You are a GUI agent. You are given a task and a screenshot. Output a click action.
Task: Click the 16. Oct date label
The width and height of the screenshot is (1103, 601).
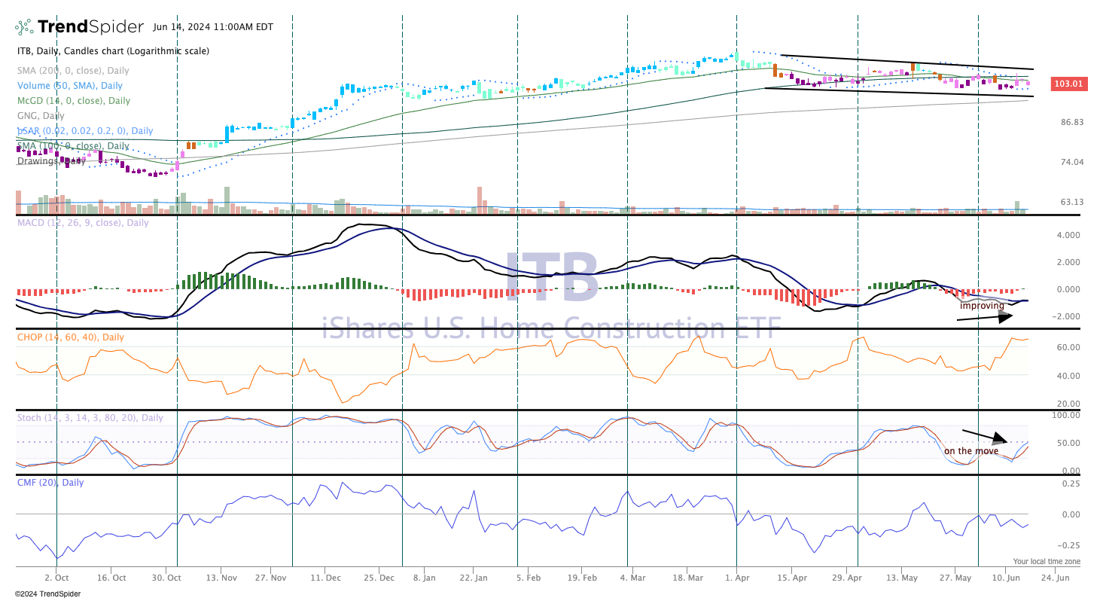111,578
